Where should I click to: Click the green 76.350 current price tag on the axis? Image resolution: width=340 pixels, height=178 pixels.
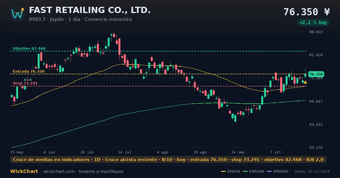tap(316, 74)
